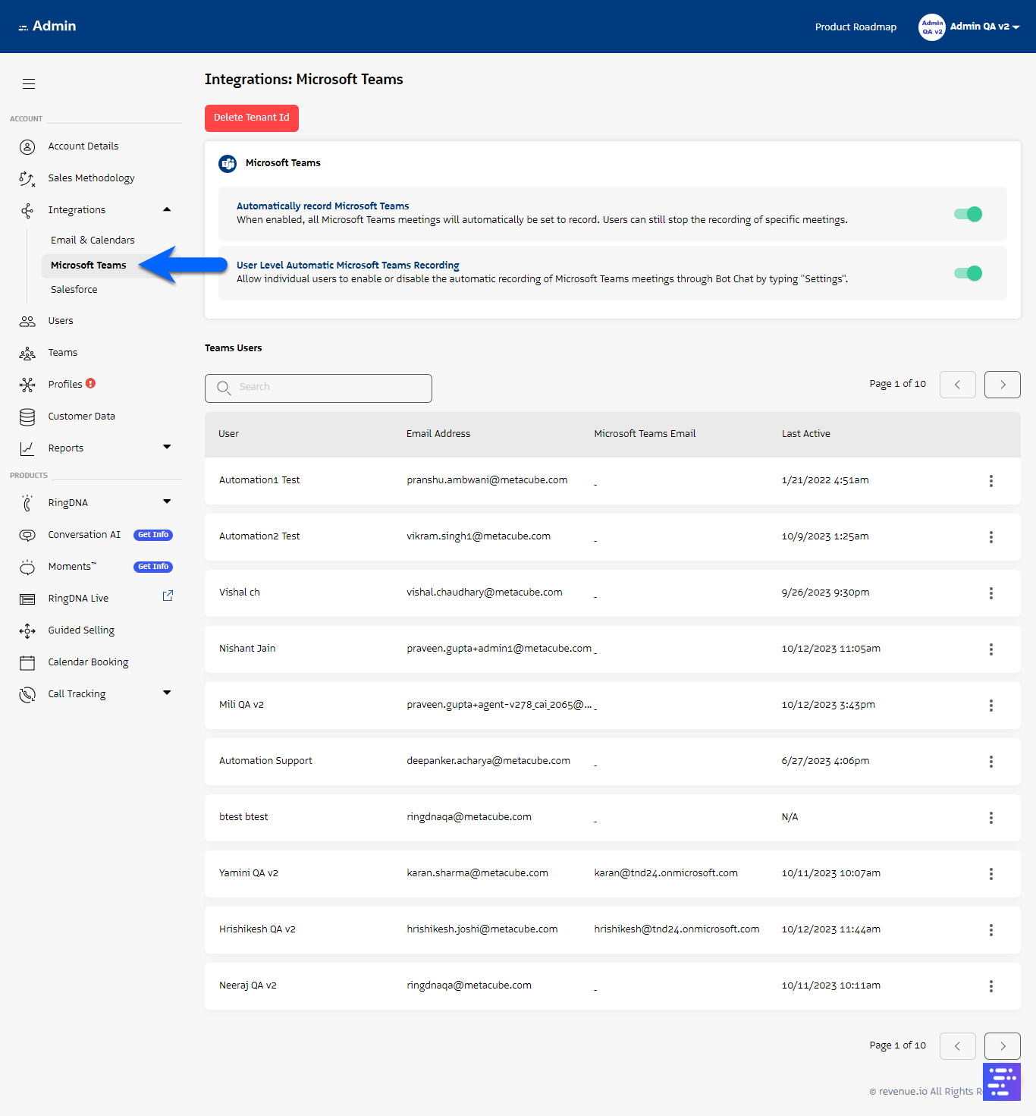Open row menu for Yamini QA v2

tap(991, 874)
